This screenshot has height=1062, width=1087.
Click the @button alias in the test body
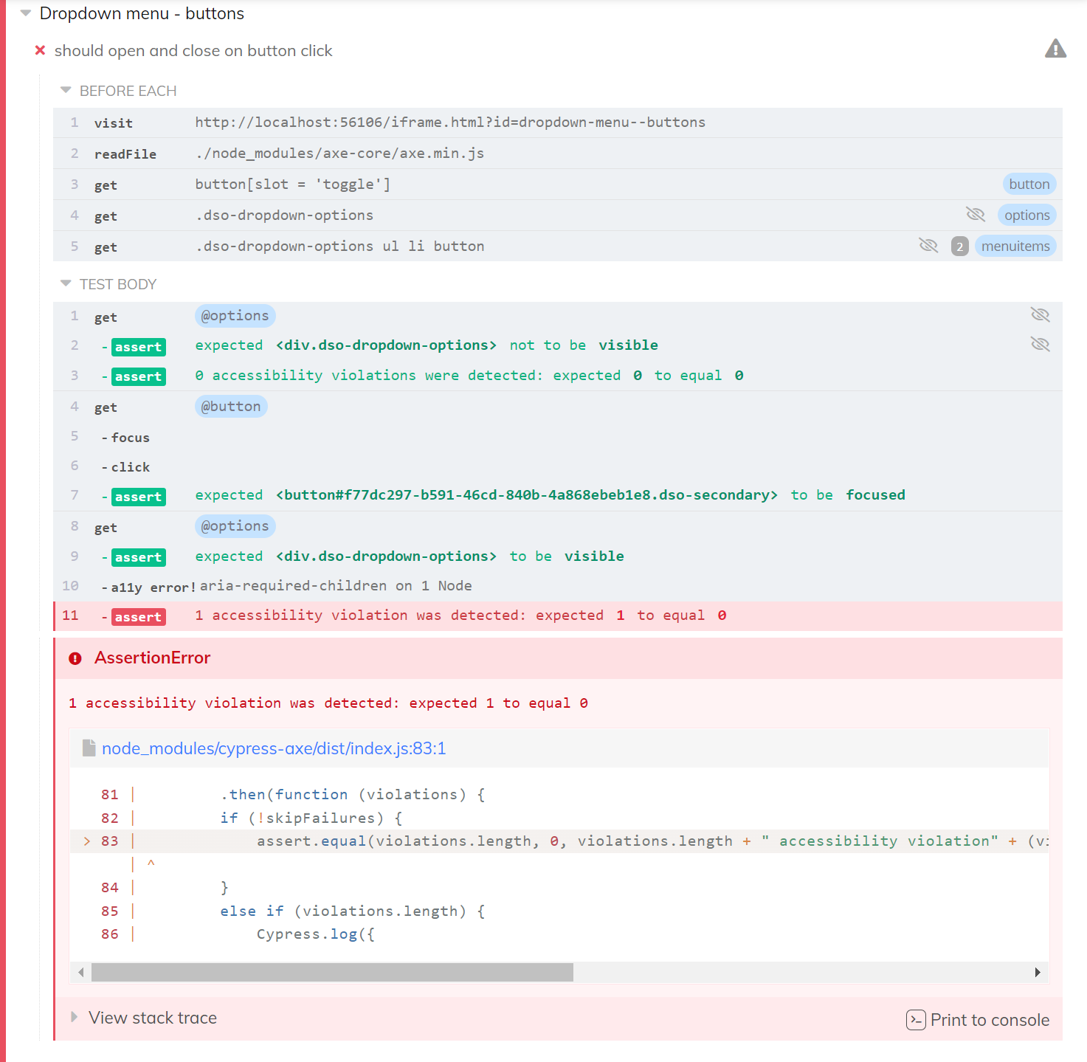(x=231, y=407)
